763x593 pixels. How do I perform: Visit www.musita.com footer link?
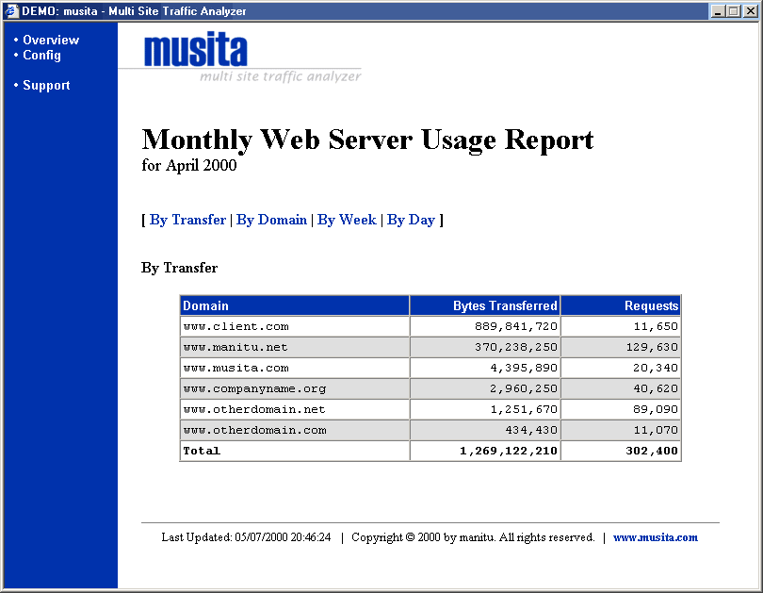[655, 537]
